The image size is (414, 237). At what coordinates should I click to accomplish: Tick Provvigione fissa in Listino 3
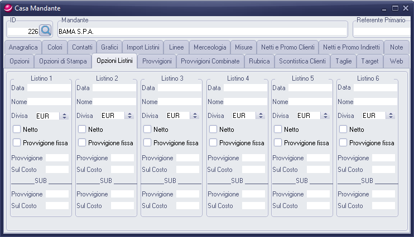click(x=147, y=142)
